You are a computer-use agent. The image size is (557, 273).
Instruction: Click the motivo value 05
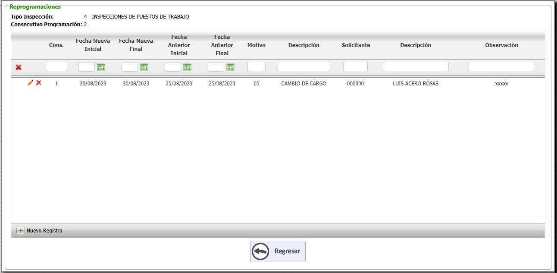[x=257, y=84]
